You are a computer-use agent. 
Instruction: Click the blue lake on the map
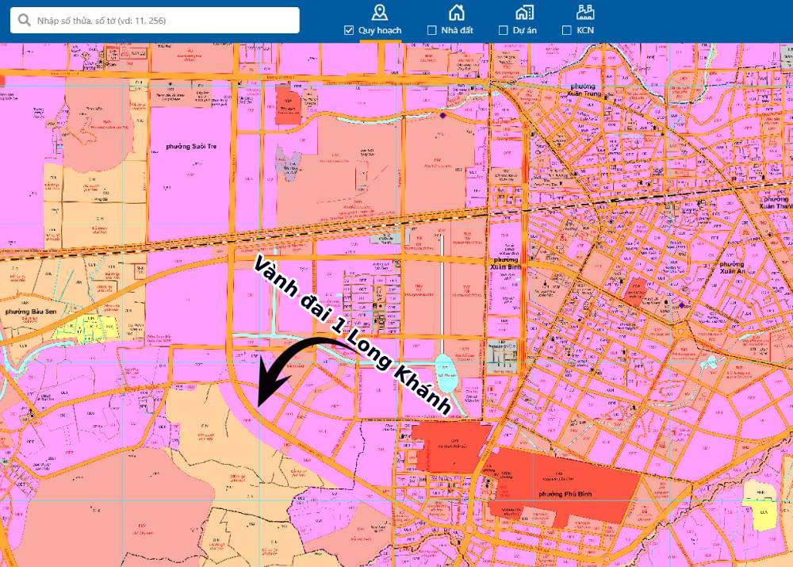click(446, 373)
